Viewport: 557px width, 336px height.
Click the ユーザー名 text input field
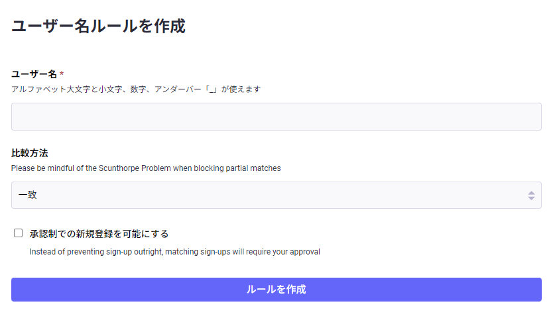276,117
